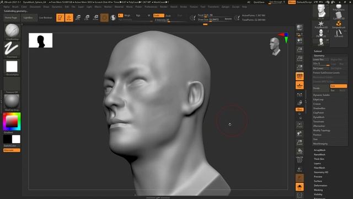353x199 pixels.
Task: Toggle Solo mode button
Action: click(x=299, y=187)
